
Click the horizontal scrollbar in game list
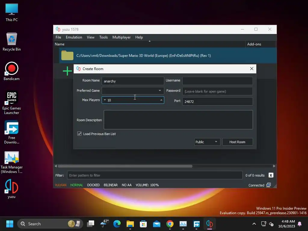point(125,166)
